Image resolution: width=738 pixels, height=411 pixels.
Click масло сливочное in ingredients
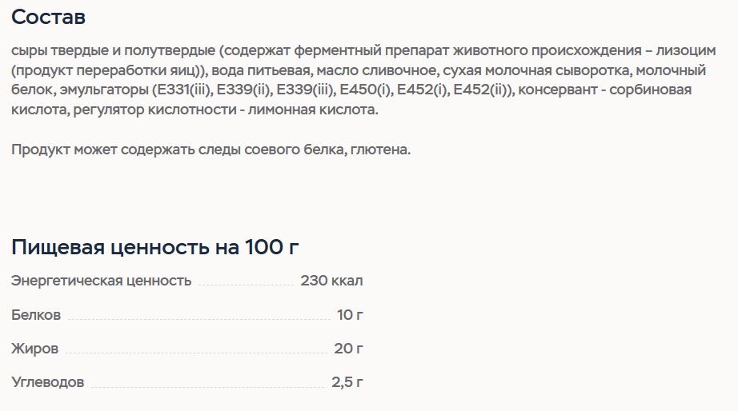376,70
